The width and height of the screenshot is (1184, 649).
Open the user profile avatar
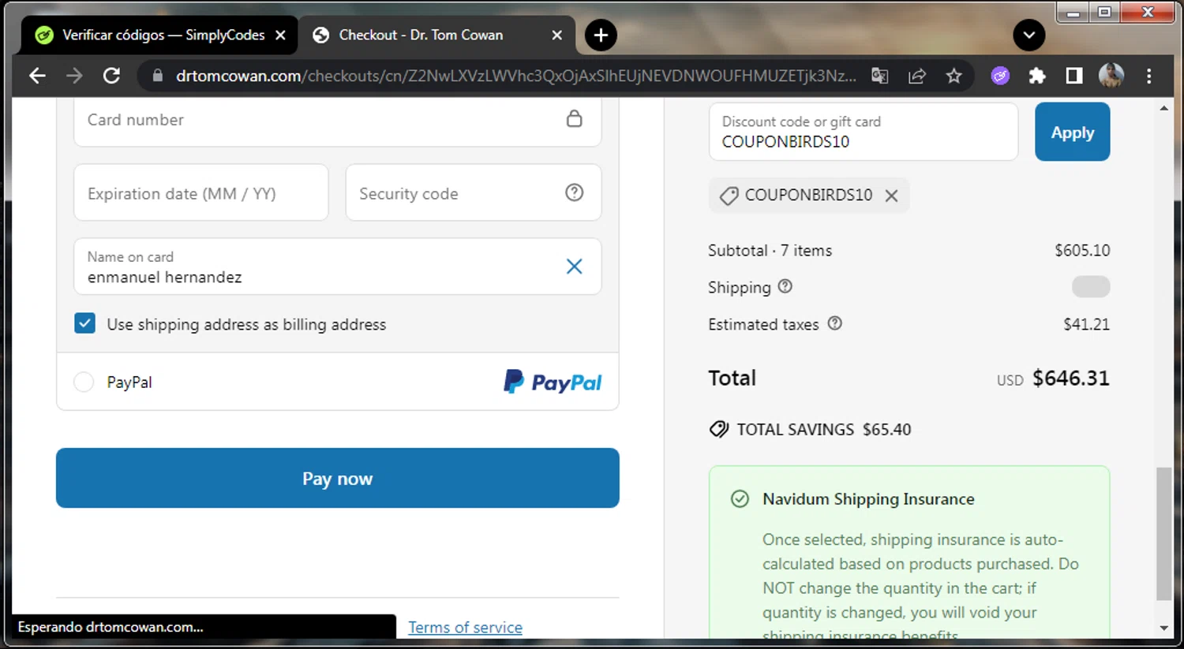pyautogui.click(x=1111, y=76)
